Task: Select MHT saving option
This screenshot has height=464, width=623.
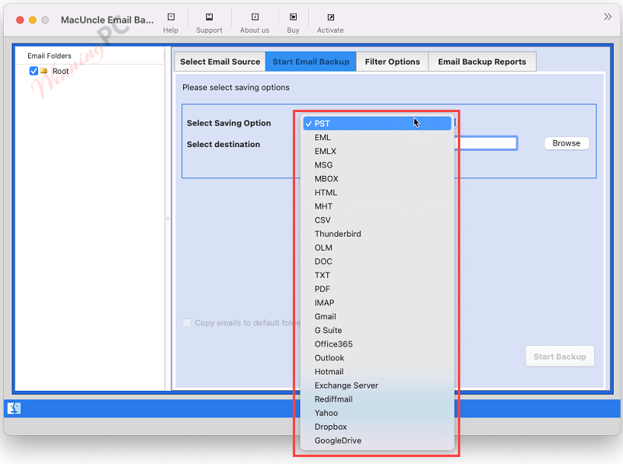Action: click(377, 206)
